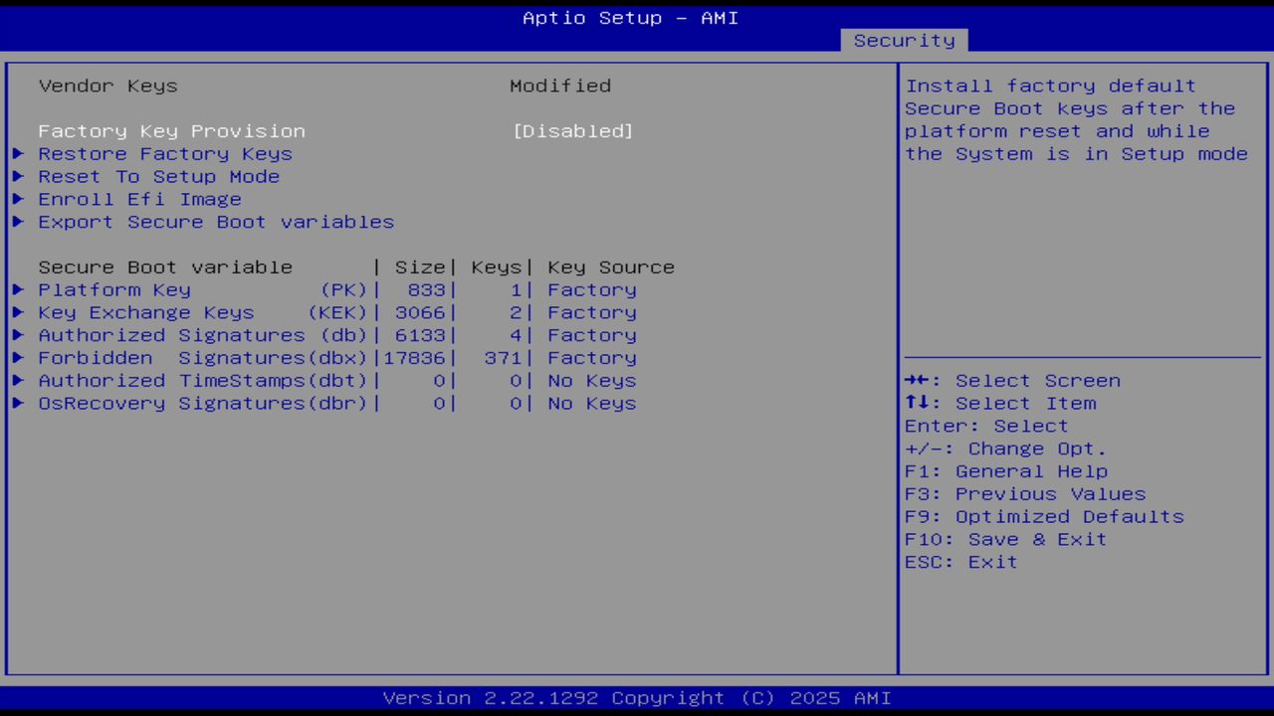
Task: Click the Secure Boot variable column header
Action: (x=165, y=268)
